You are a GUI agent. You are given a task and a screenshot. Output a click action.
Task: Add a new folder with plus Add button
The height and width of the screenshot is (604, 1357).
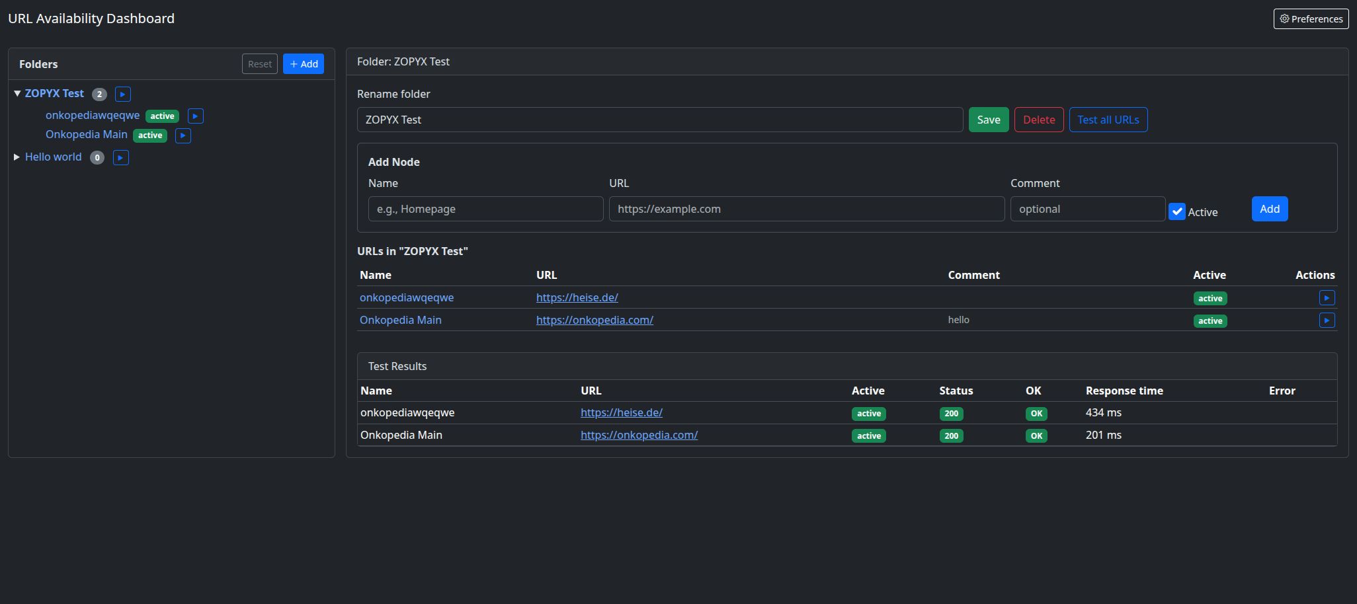pos(304,64)
